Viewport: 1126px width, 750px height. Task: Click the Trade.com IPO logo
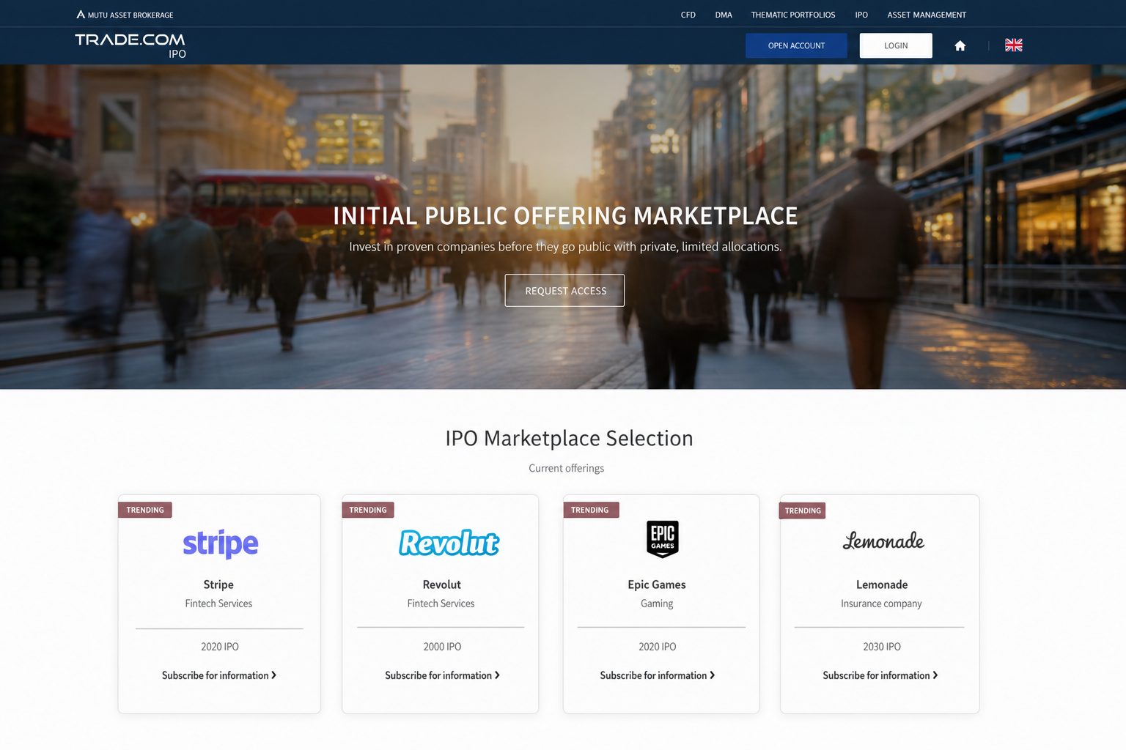pyautogui.click(x=130, y=45)
